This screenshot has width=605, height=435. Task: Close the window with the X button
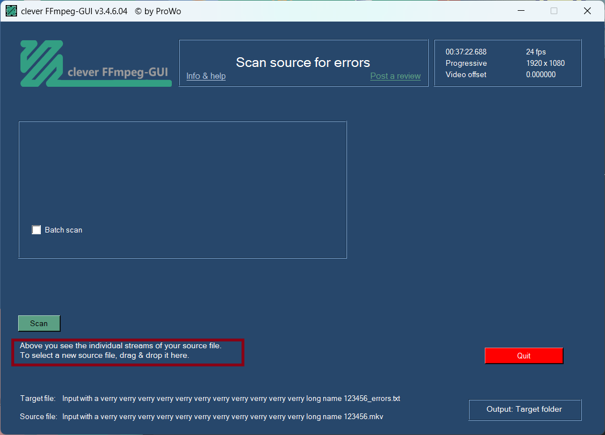click(587, 11)
